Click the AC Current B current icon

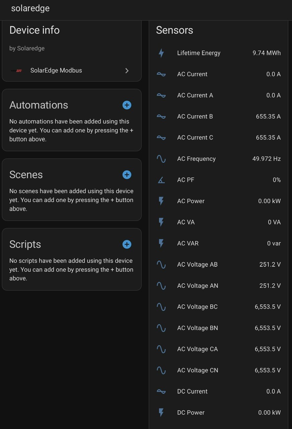pos(161,117)
